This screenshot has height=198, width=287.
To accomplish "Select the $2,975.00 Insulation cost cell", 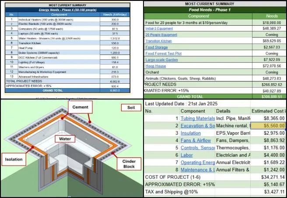I will [268, 133].
